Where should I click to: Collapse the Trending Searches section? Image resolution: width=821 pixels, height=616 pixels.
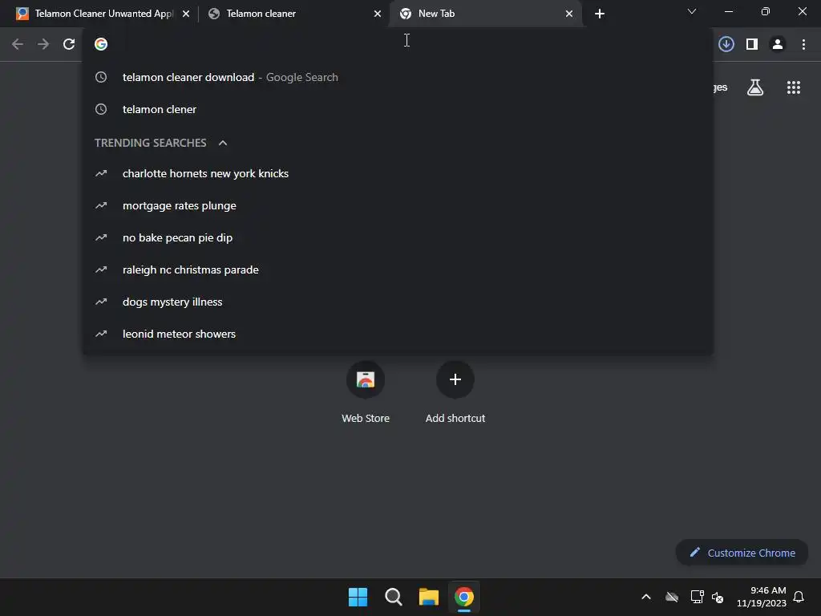click(x=223, y=143)
